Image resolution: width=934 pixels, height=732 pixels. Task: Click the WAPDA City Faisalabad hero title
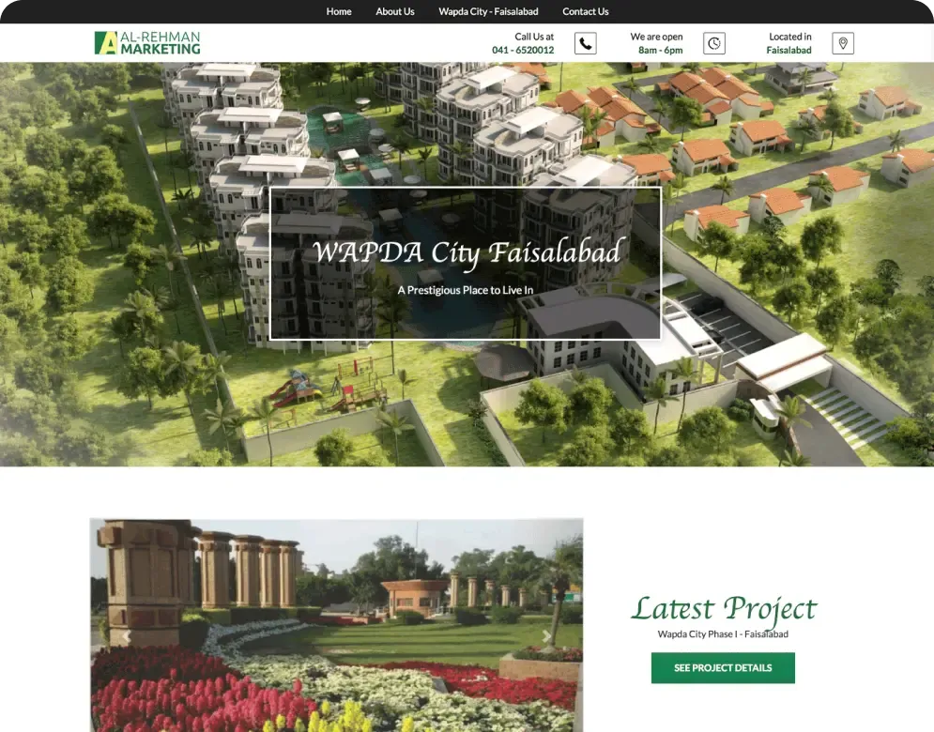point(468,252)
